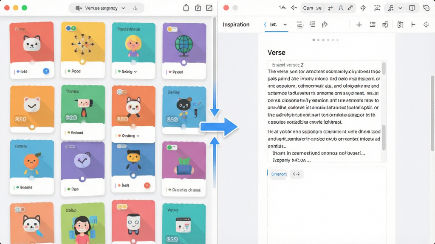This screenshot has width=435, height=244.
Task: Toggle the switch on the purple clock card
Action: pyautogui.click(x=70, y=147)
